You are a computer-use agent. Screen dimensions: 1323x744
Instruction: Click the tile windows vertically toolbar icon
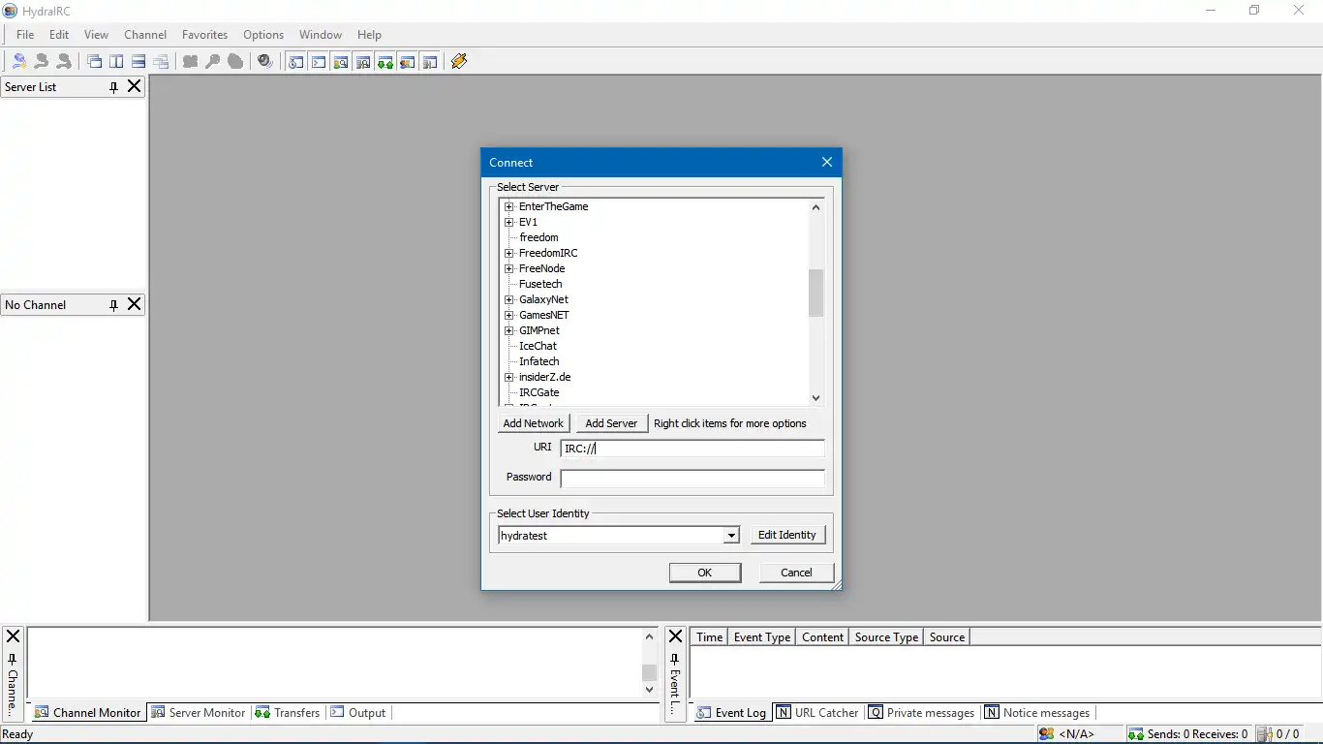[x=116, y=61]
